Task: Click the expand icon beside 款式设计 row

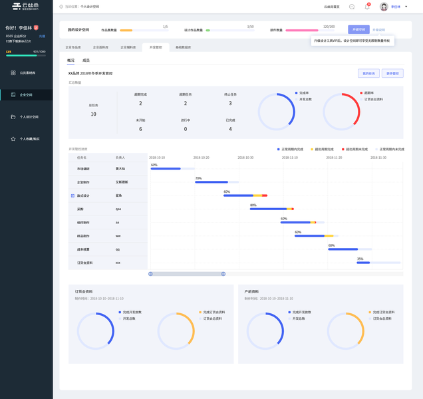Action: 72,196
